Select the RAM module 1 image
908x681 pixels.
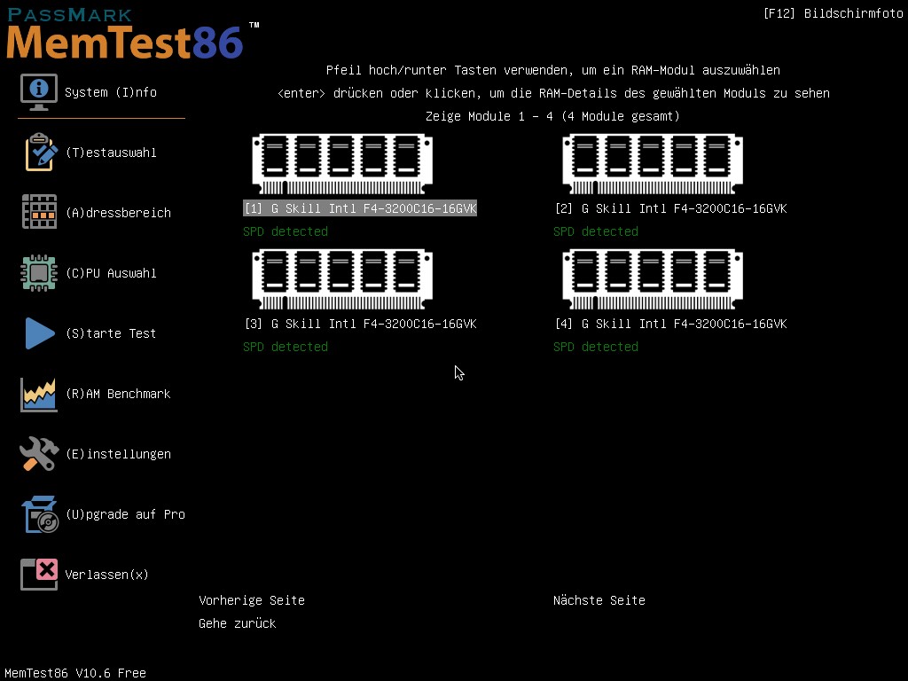click(342, 164)
